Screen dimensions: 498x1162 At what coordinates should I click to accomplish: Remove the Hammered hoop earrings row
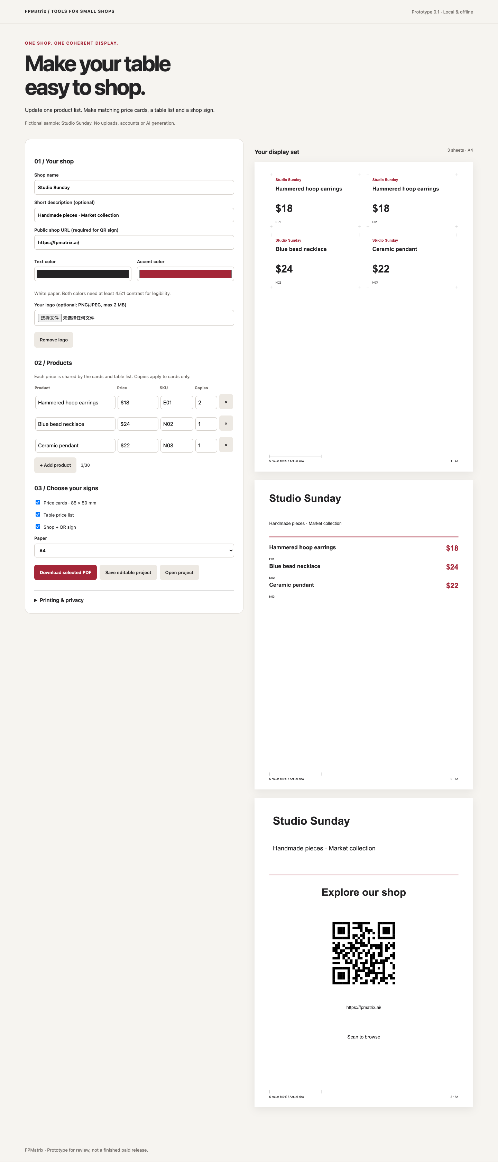226,402
